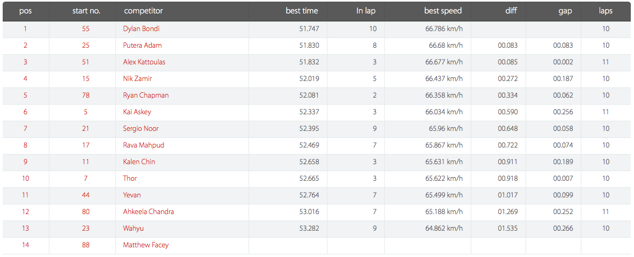Click the pos column header
Screen dimensions: 634x257
tap(25, 11)
